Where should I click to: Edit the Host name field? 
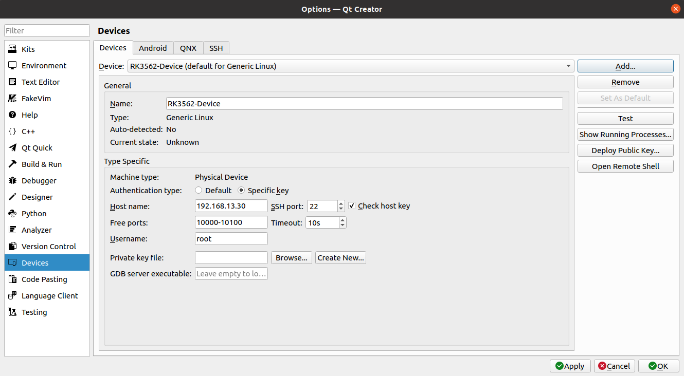tap(231, 206)
